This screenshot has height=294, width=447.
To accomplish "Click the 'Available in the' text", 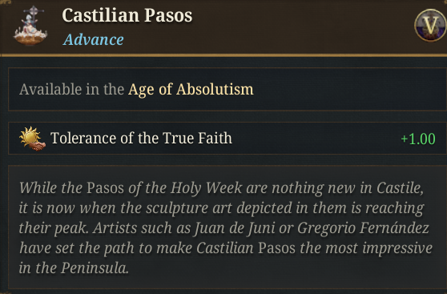I will pos(71,89).
